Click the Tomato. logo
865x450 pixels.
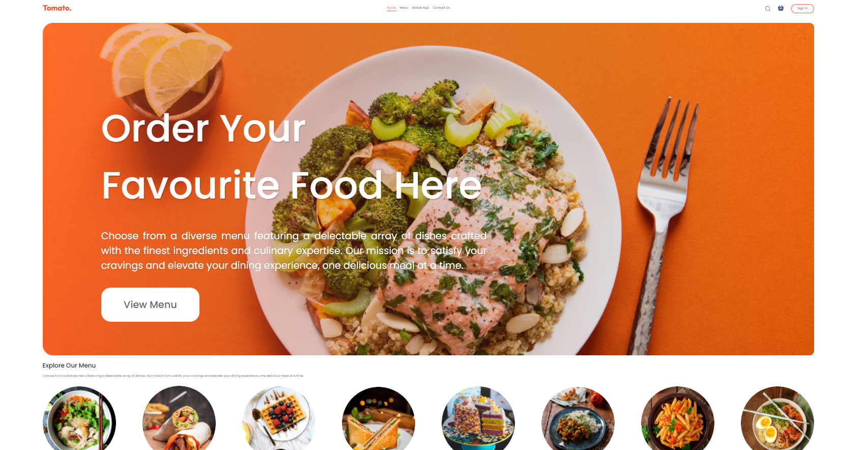(57, 8)
